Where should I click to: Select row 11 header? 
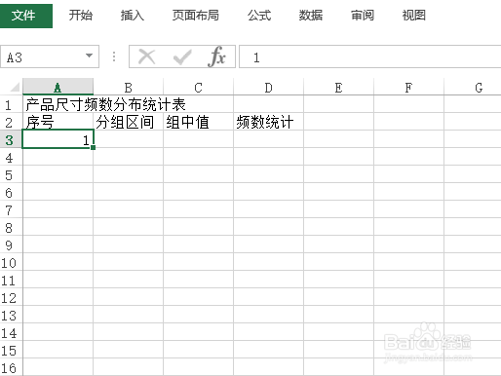[11, 280]
